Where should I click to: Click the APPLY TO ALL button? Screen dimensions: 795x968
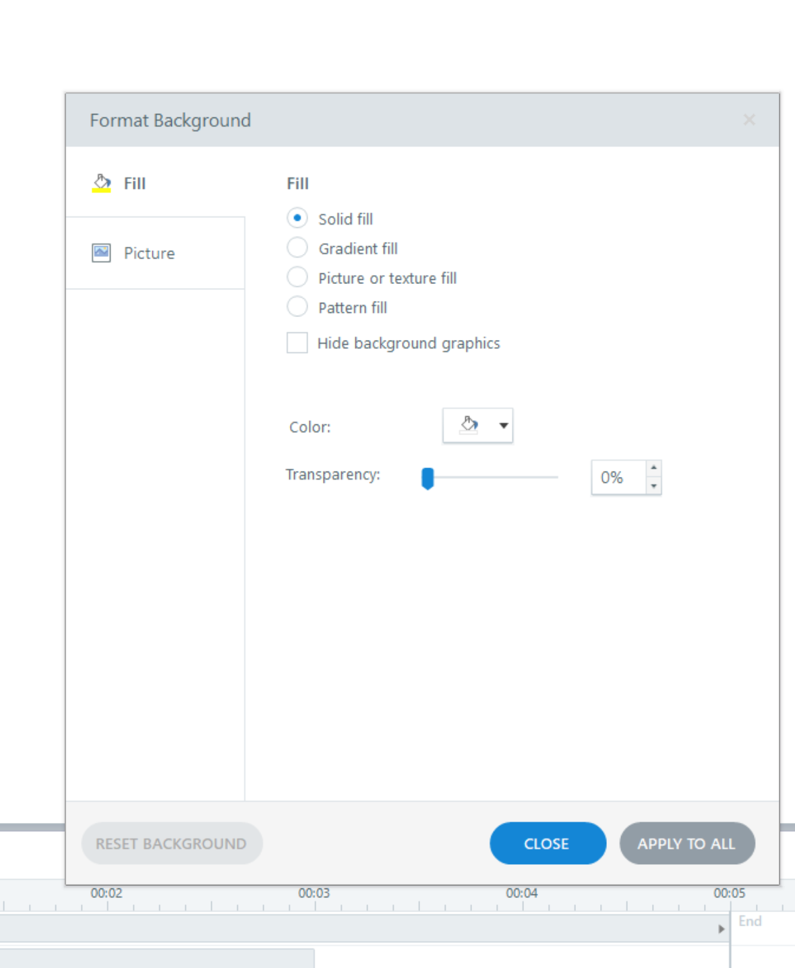(x=686, y=843)
